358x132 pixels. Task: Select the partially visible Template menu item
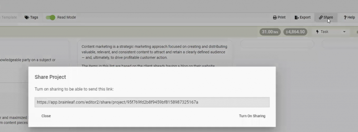[9, 17]
